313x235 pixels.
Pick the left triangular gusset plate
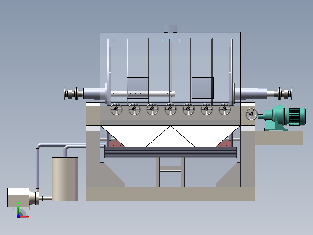tap(110, 177)
